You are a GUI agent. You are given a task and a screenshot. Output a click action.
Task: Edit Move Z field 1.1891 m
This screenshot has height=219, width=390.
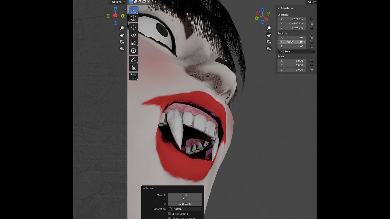[x=185, y=204]
